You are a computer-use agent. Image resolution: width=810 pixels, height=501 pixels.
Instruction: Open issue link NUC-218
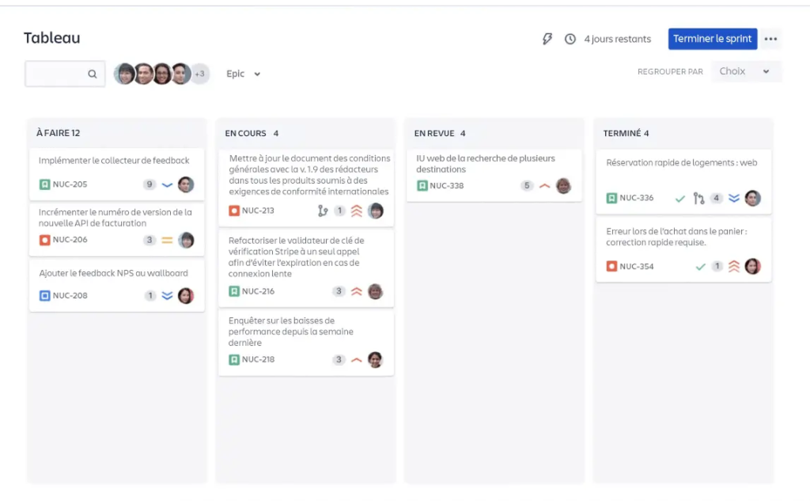[258, 359]
